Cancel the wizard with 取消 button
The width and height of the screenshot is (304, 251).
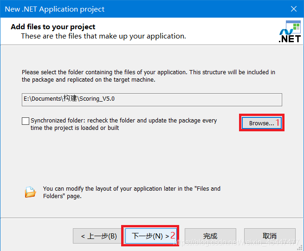pos(270,236)
